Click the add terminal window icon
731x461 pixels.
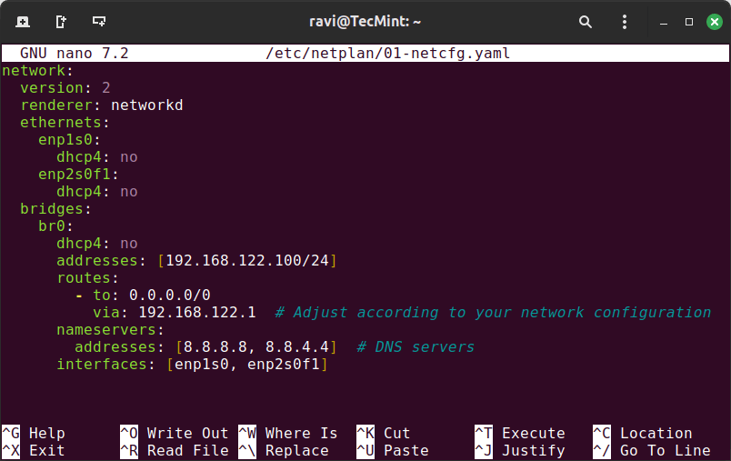coord(99,22)
